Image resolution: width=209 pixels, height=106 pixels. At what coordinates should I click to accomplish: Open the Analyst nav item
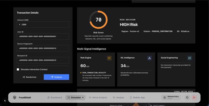[119, 97]
